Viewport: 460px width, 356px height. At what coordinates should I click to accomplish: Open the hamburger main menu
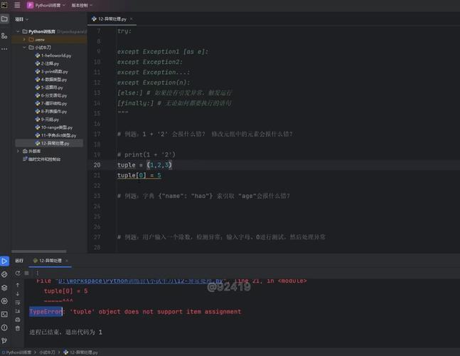point(17,5)
